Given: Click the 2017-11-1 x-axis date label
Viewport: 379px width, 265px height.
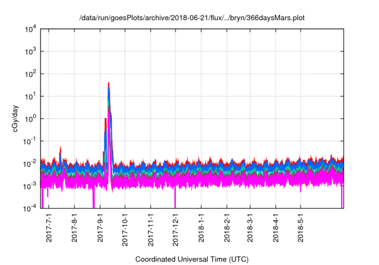Looking at the screenshot, I should [x=150, y=230].
